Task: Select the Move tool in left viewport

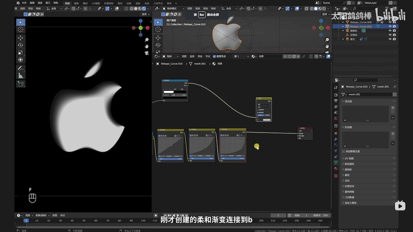Action: point(21,38)
